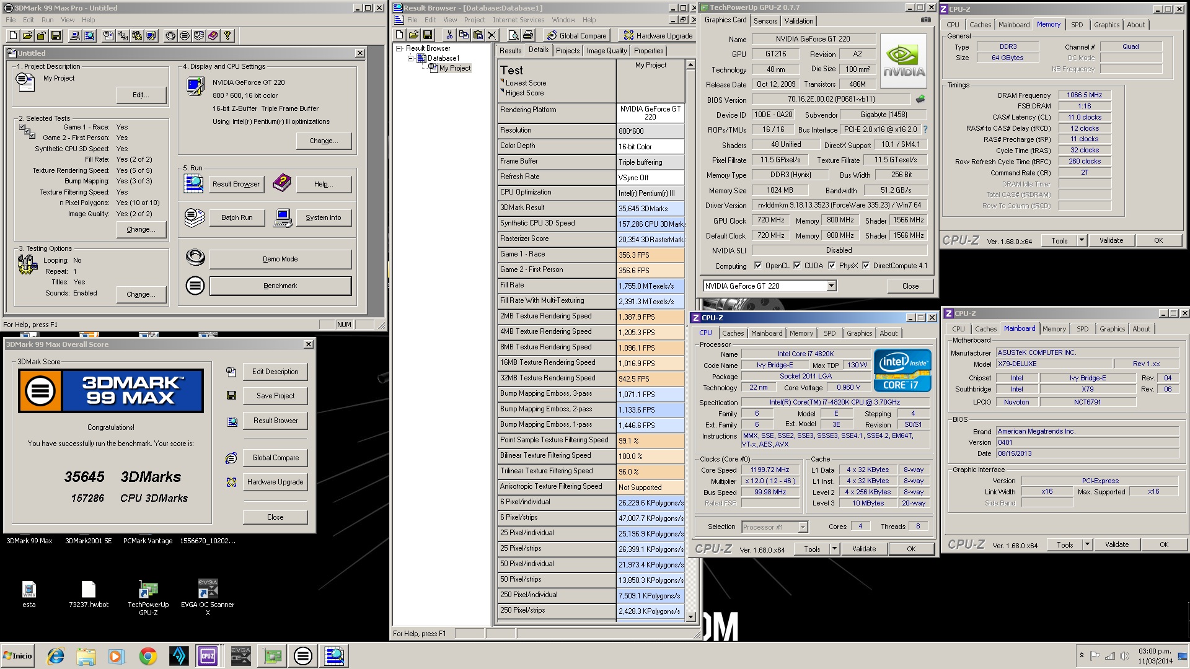
Task: Switch to Image Quality tab in Result Browser
Action: click(x=606, y=51)
